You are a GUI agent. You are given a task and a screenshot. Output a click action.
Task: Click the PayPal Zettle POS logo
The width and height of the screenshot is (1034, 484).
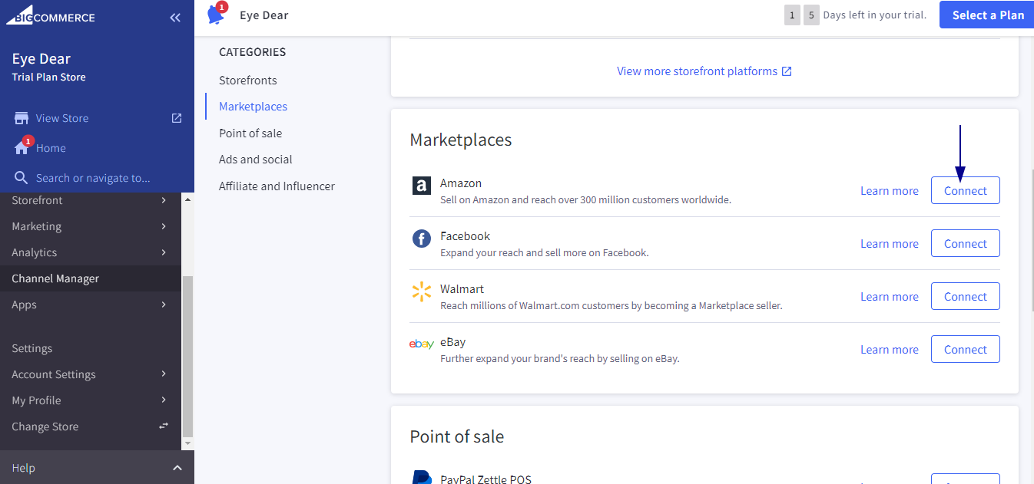pyautogui.click(x=422, y=477)
